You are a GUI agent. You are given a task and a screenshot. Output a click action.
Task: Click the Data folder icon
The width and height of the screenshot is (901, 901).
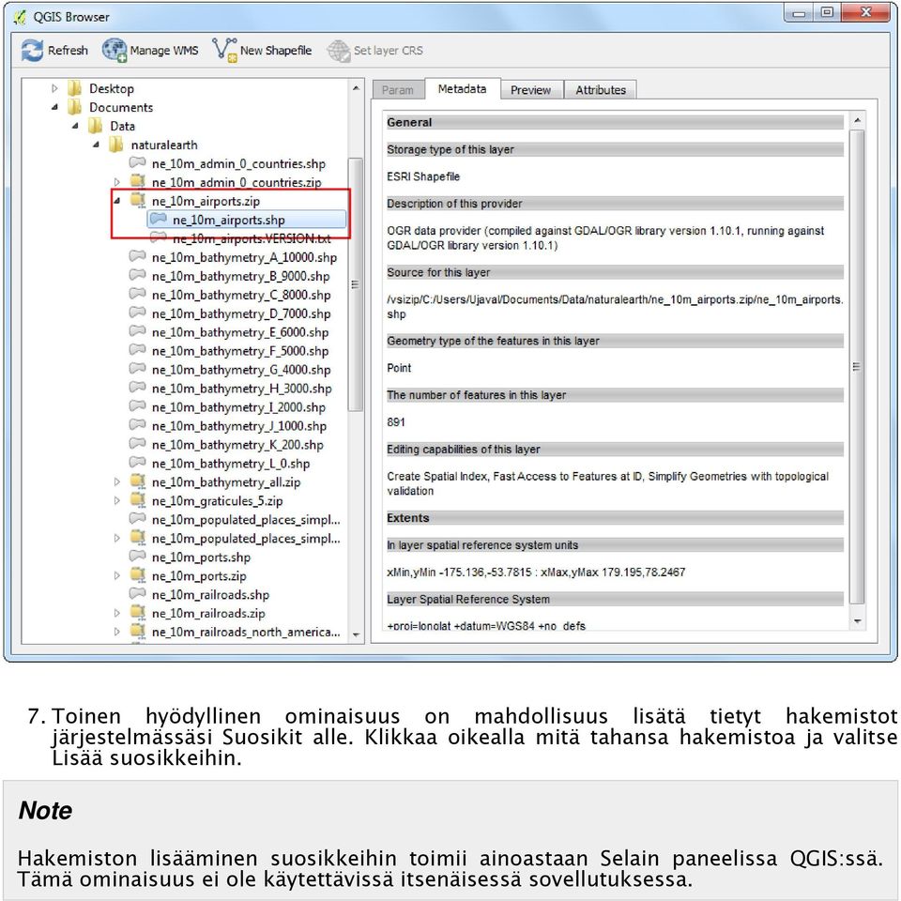coord(96,126)
